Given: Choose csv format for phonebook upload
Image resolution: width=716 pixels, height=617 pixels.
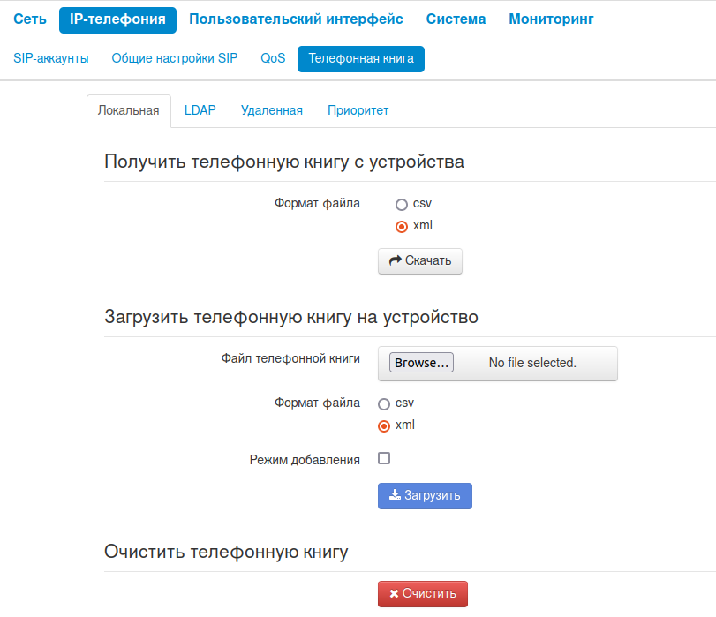Looking at the screenshot, I should 384,403.
